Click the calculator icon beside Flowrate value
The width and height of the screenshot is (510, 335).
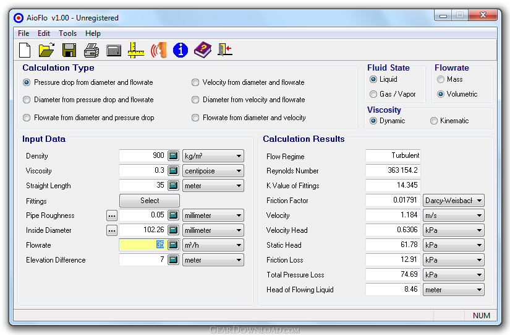[173, 245]
